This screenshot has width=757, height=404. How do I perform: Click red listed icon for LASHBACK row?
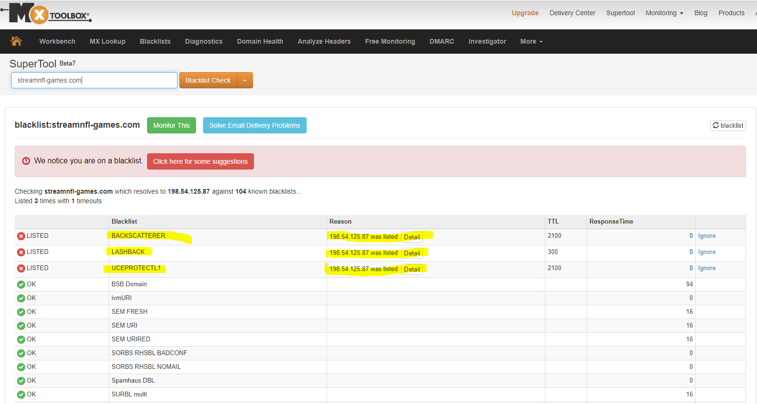click(x=21, y=252)
